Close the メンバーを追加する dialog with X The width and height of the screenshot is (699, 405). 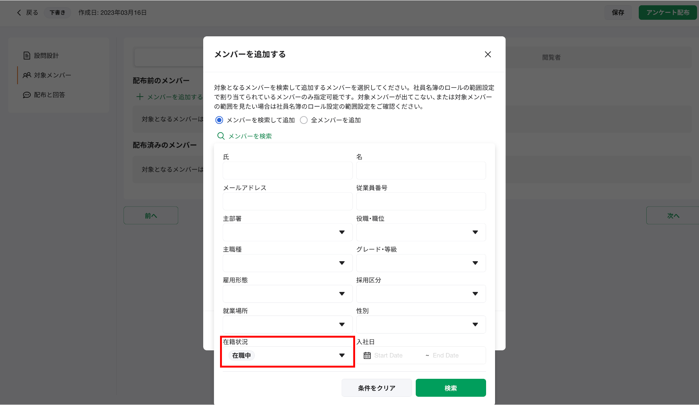[x=488, y=54]
